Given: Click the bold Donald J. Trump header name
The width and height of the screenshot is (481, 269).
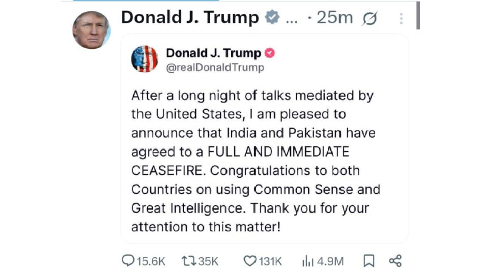Looking at the screenshot, I should [190, 18].
